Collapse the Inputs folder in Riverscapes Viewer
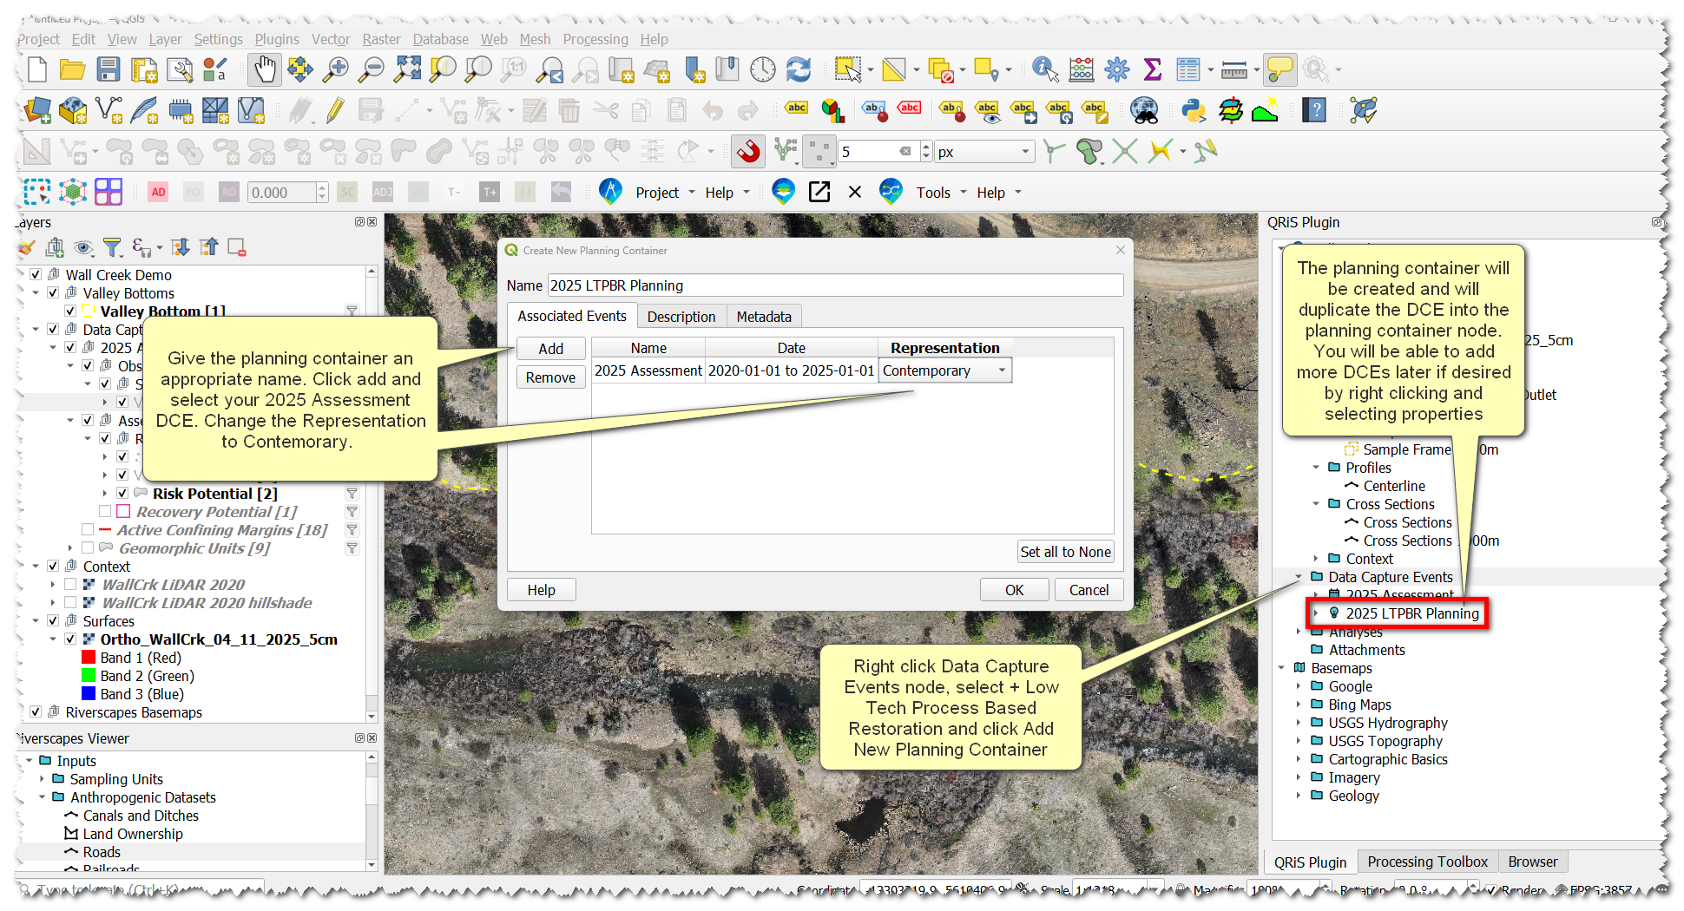The image size is (1684, 911). point(29,761)
